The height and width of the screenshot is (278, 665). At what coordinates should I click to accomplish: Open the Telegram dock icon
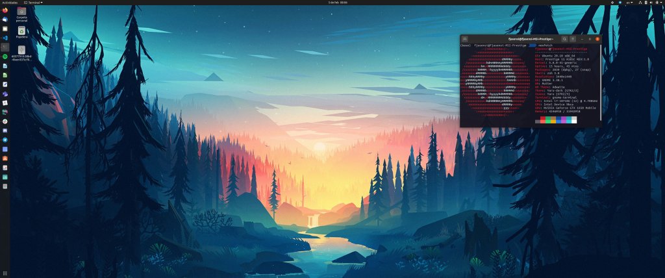[5, 140]
